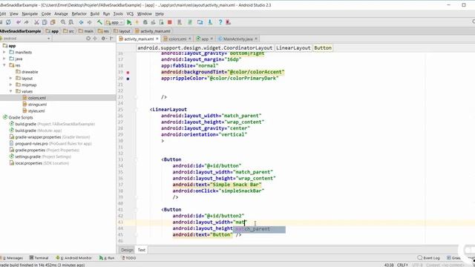Click the layout breadcrumb in navigation bar

pyautogui.click(x=122, y=31)
